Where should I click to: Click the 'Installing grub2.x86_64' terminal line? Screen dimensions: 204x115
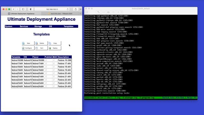[x=103, y=45]
